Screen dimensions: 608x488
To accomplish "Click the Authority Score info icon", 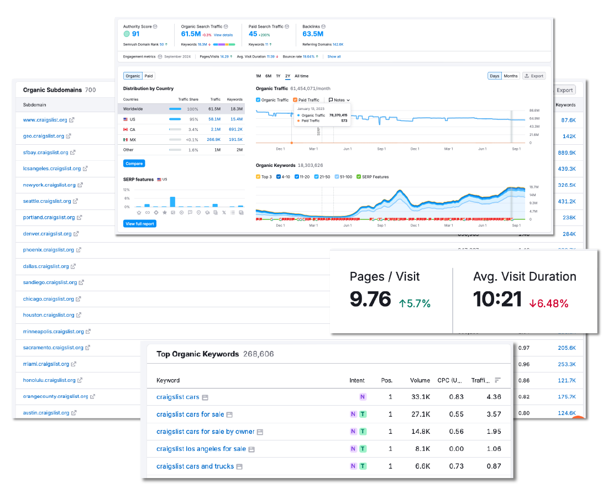I will click(x=155, y=27).
